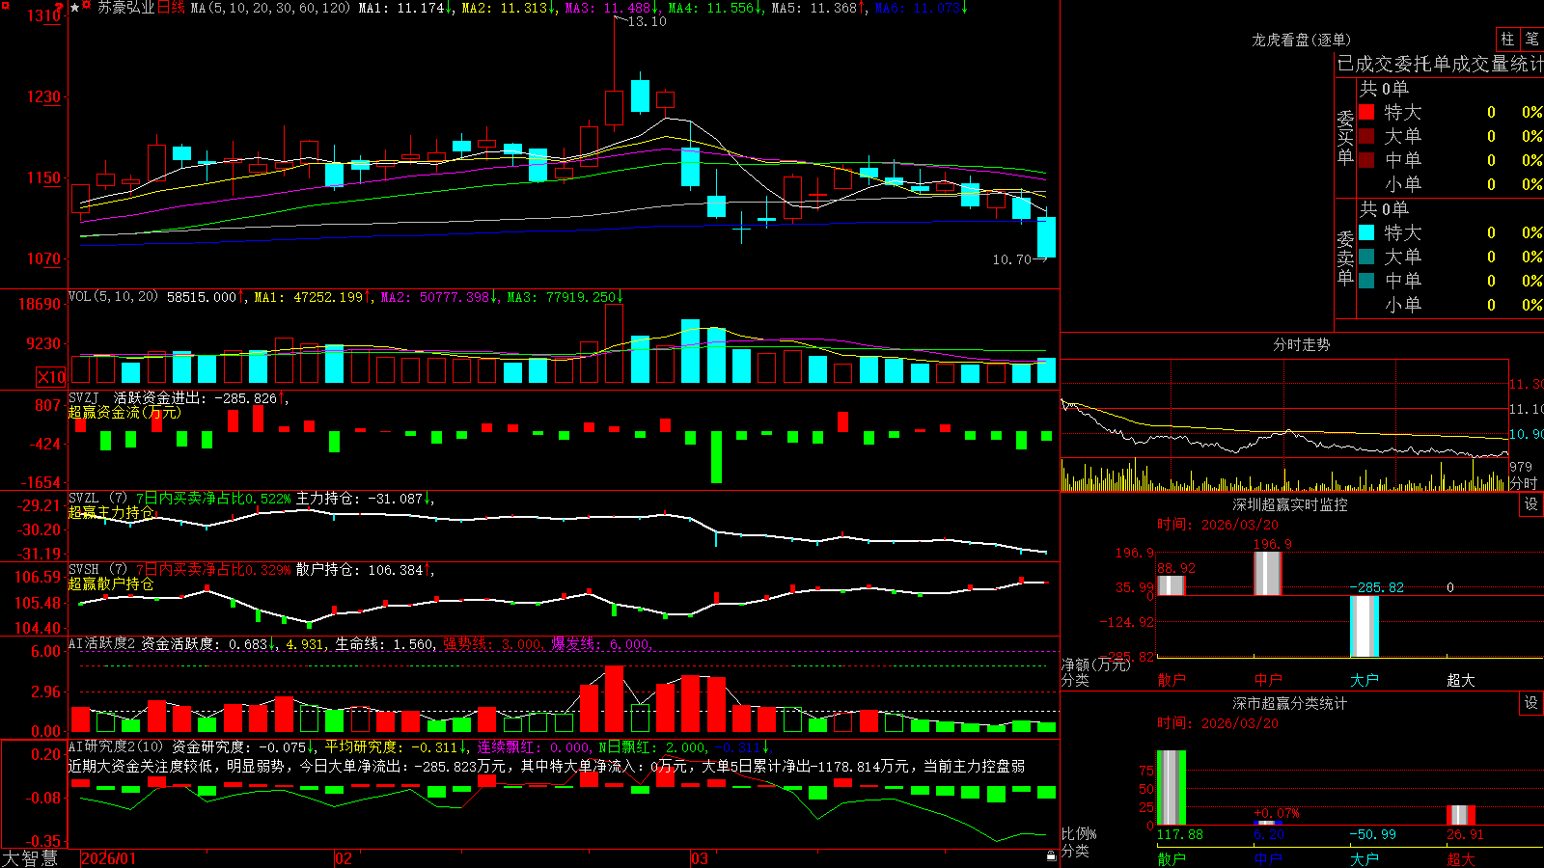Click 超大 category in 深市超赢分类统计 chart
The height and width of the screenshot is (868, 1544).
click(x=1461, y=859)
